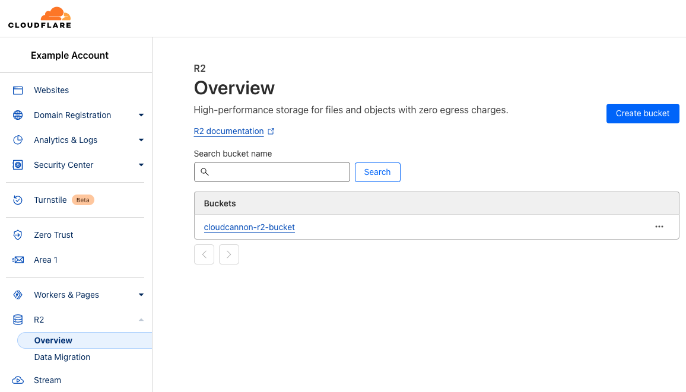The image size is (686, 392).
Task: Expand the Analytics & Logs dropdown
Action: click(x=141, y=139)
